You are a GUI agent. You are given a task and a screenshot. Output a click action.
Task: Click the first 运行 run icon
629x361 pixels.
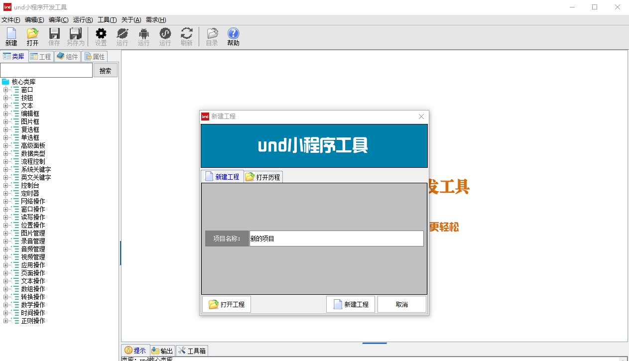tap(122, 36)
